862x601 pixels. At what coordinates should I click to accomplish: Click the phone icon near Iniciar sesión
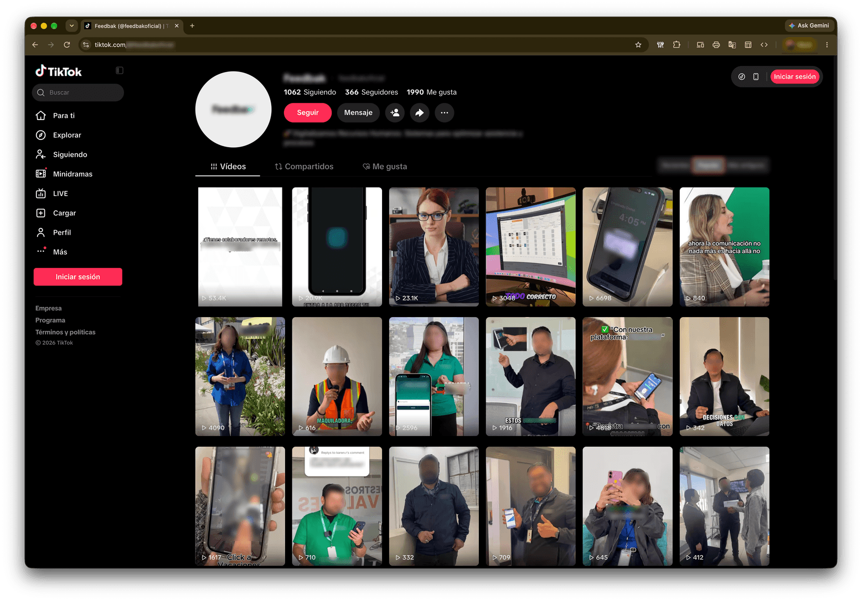[x=756, y=77]
